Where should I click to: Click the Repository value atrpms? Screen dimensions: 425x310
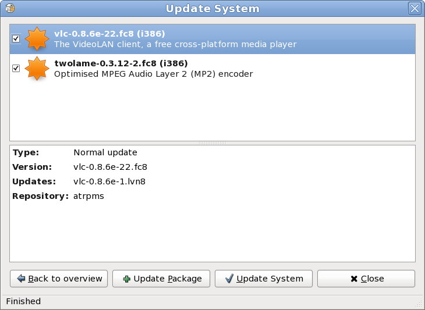click(88, 196)
